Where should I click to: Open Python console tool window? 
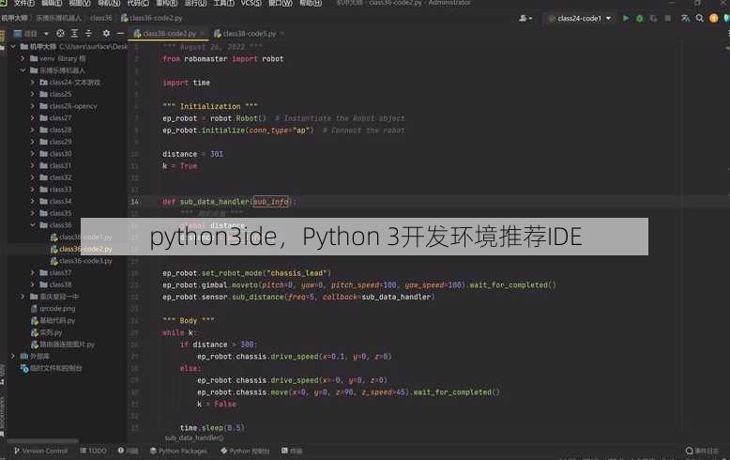point(245,451)
